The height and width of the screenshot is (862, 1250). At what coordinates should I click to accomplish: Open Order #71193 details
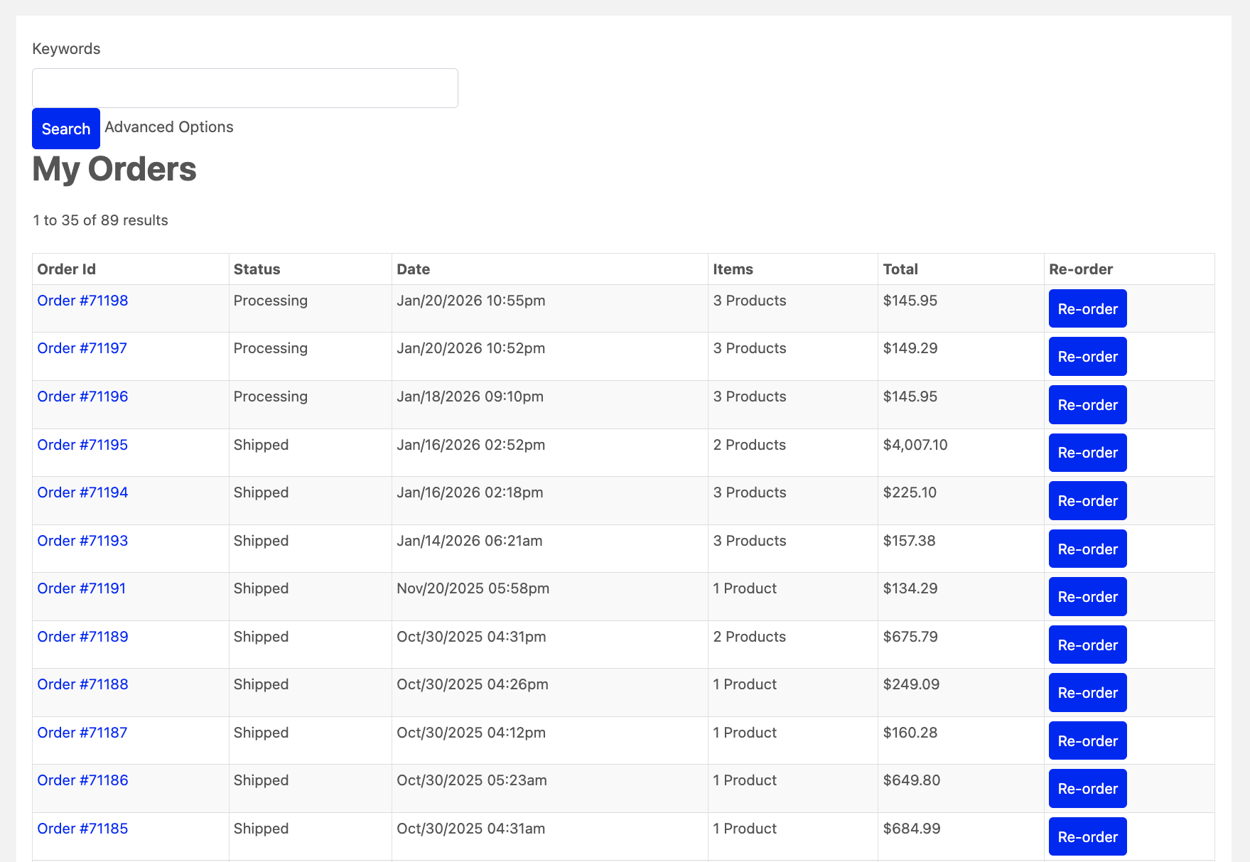tap(82, 541)
